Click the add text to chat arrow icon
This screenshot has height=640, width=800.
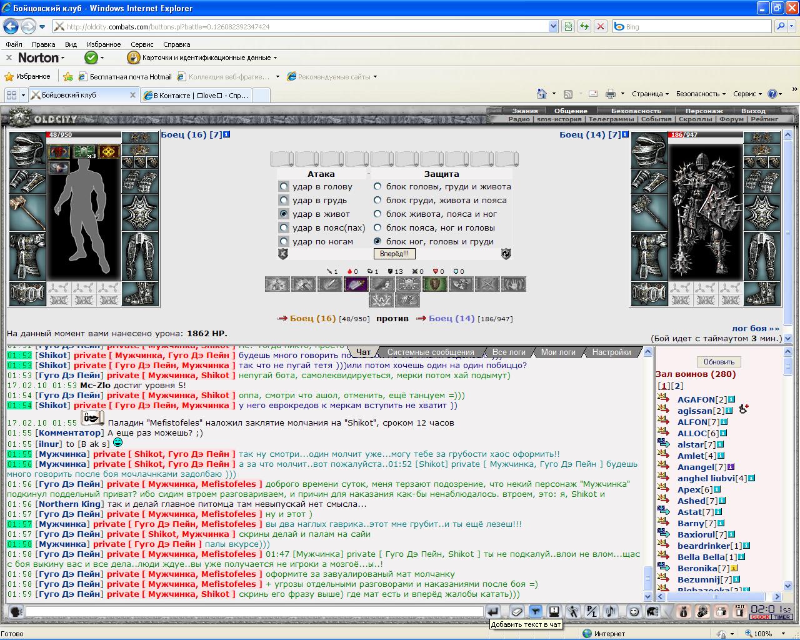(493, 611)
